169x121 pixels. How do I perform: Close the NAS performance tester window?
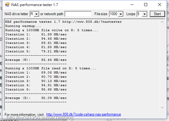pyautogui.click(x=160, y=5)
